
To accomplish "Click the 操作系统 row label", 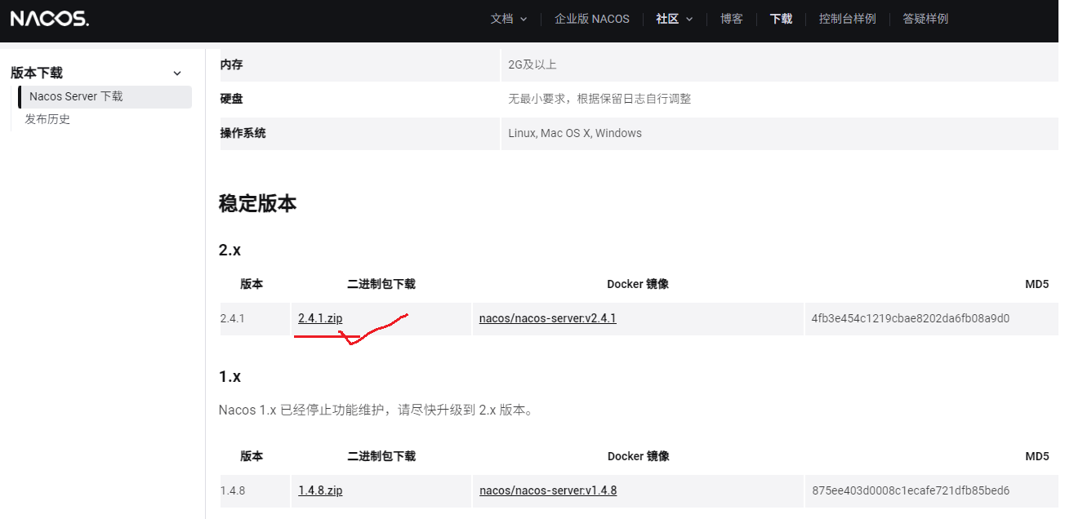I will click(243, 133).
